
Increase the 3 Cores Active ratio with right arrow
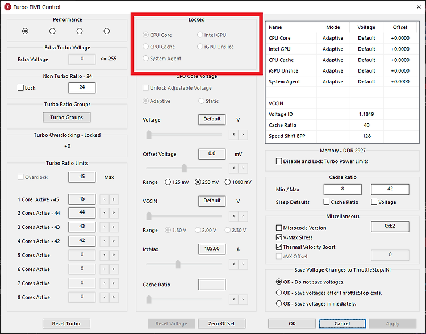[x=114, y=227]
